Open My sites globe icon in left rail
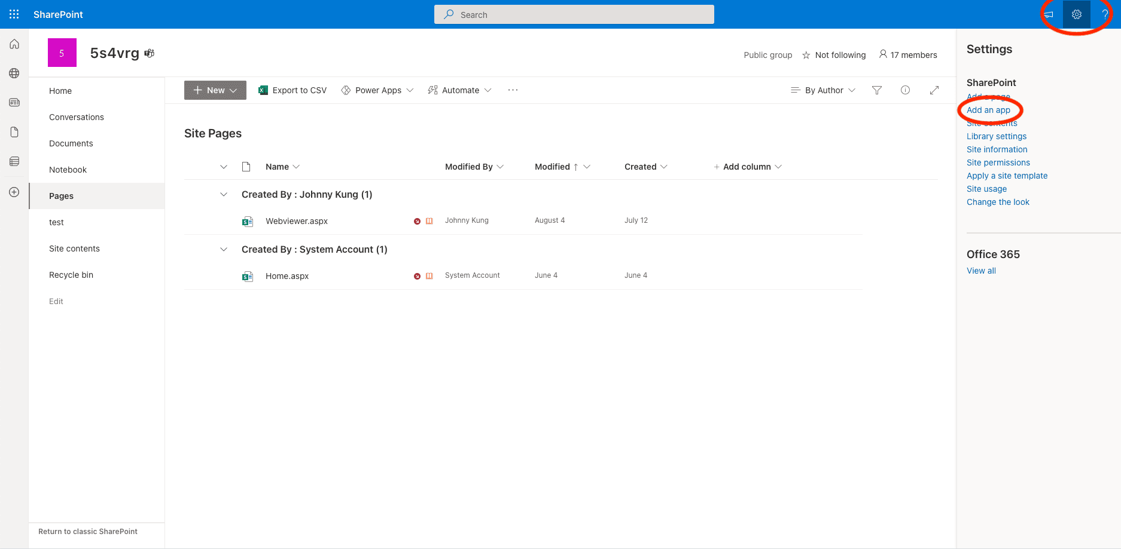The image size is (1121, 549). (14, 73)
